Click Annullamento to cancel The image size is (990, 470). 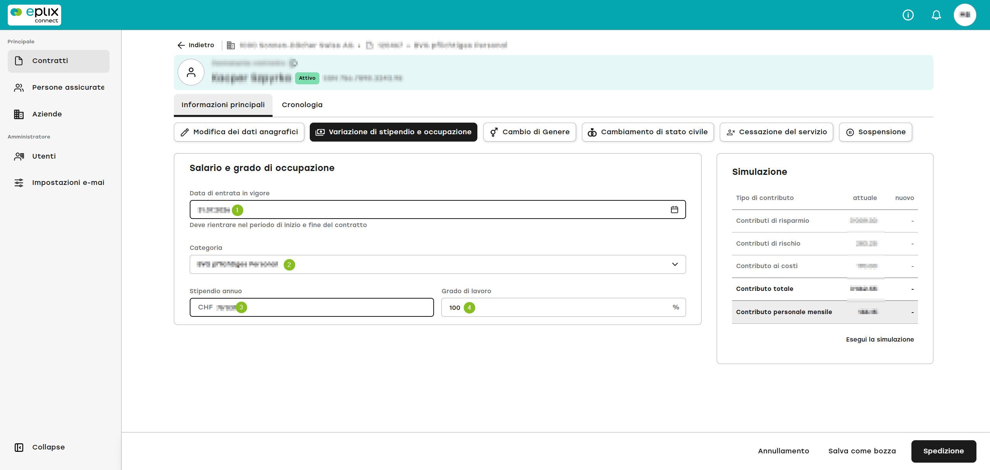point(783,451)
